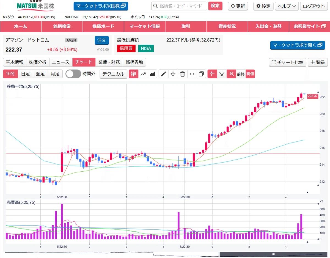Select the チャート tab
This screenshot has width=330, height=258.
pos(84,62)
